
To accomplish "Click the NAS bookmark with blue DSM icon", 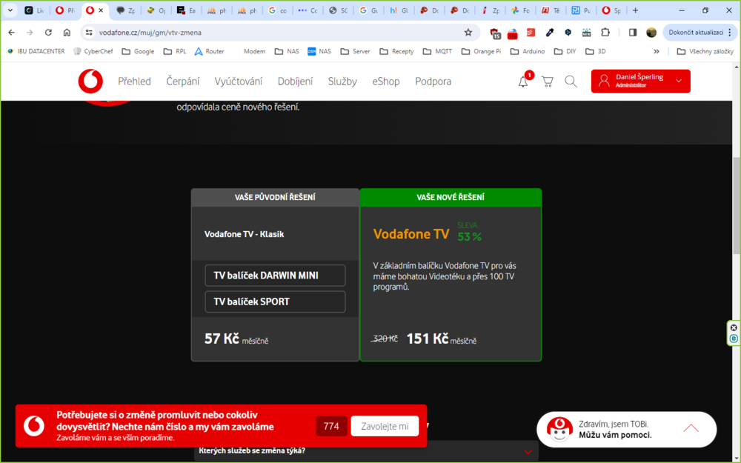I will point(319,51).
